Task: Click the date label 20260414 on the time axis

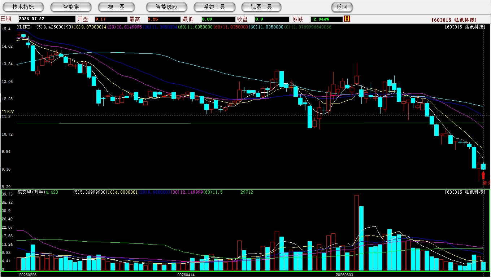Action: click(186, 274)
